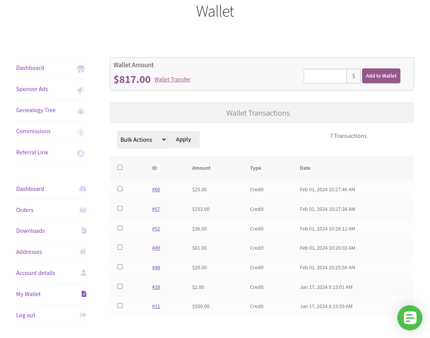Open the Orders cart icon
Viewport: 430px width, 338px height.
click(83, 209)
